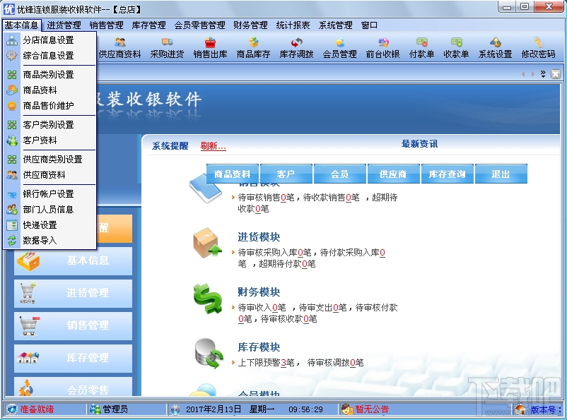Click the shopping cart icon on 销售管理
The width and height of the screenshot is (567, 420).
[29, 325]
